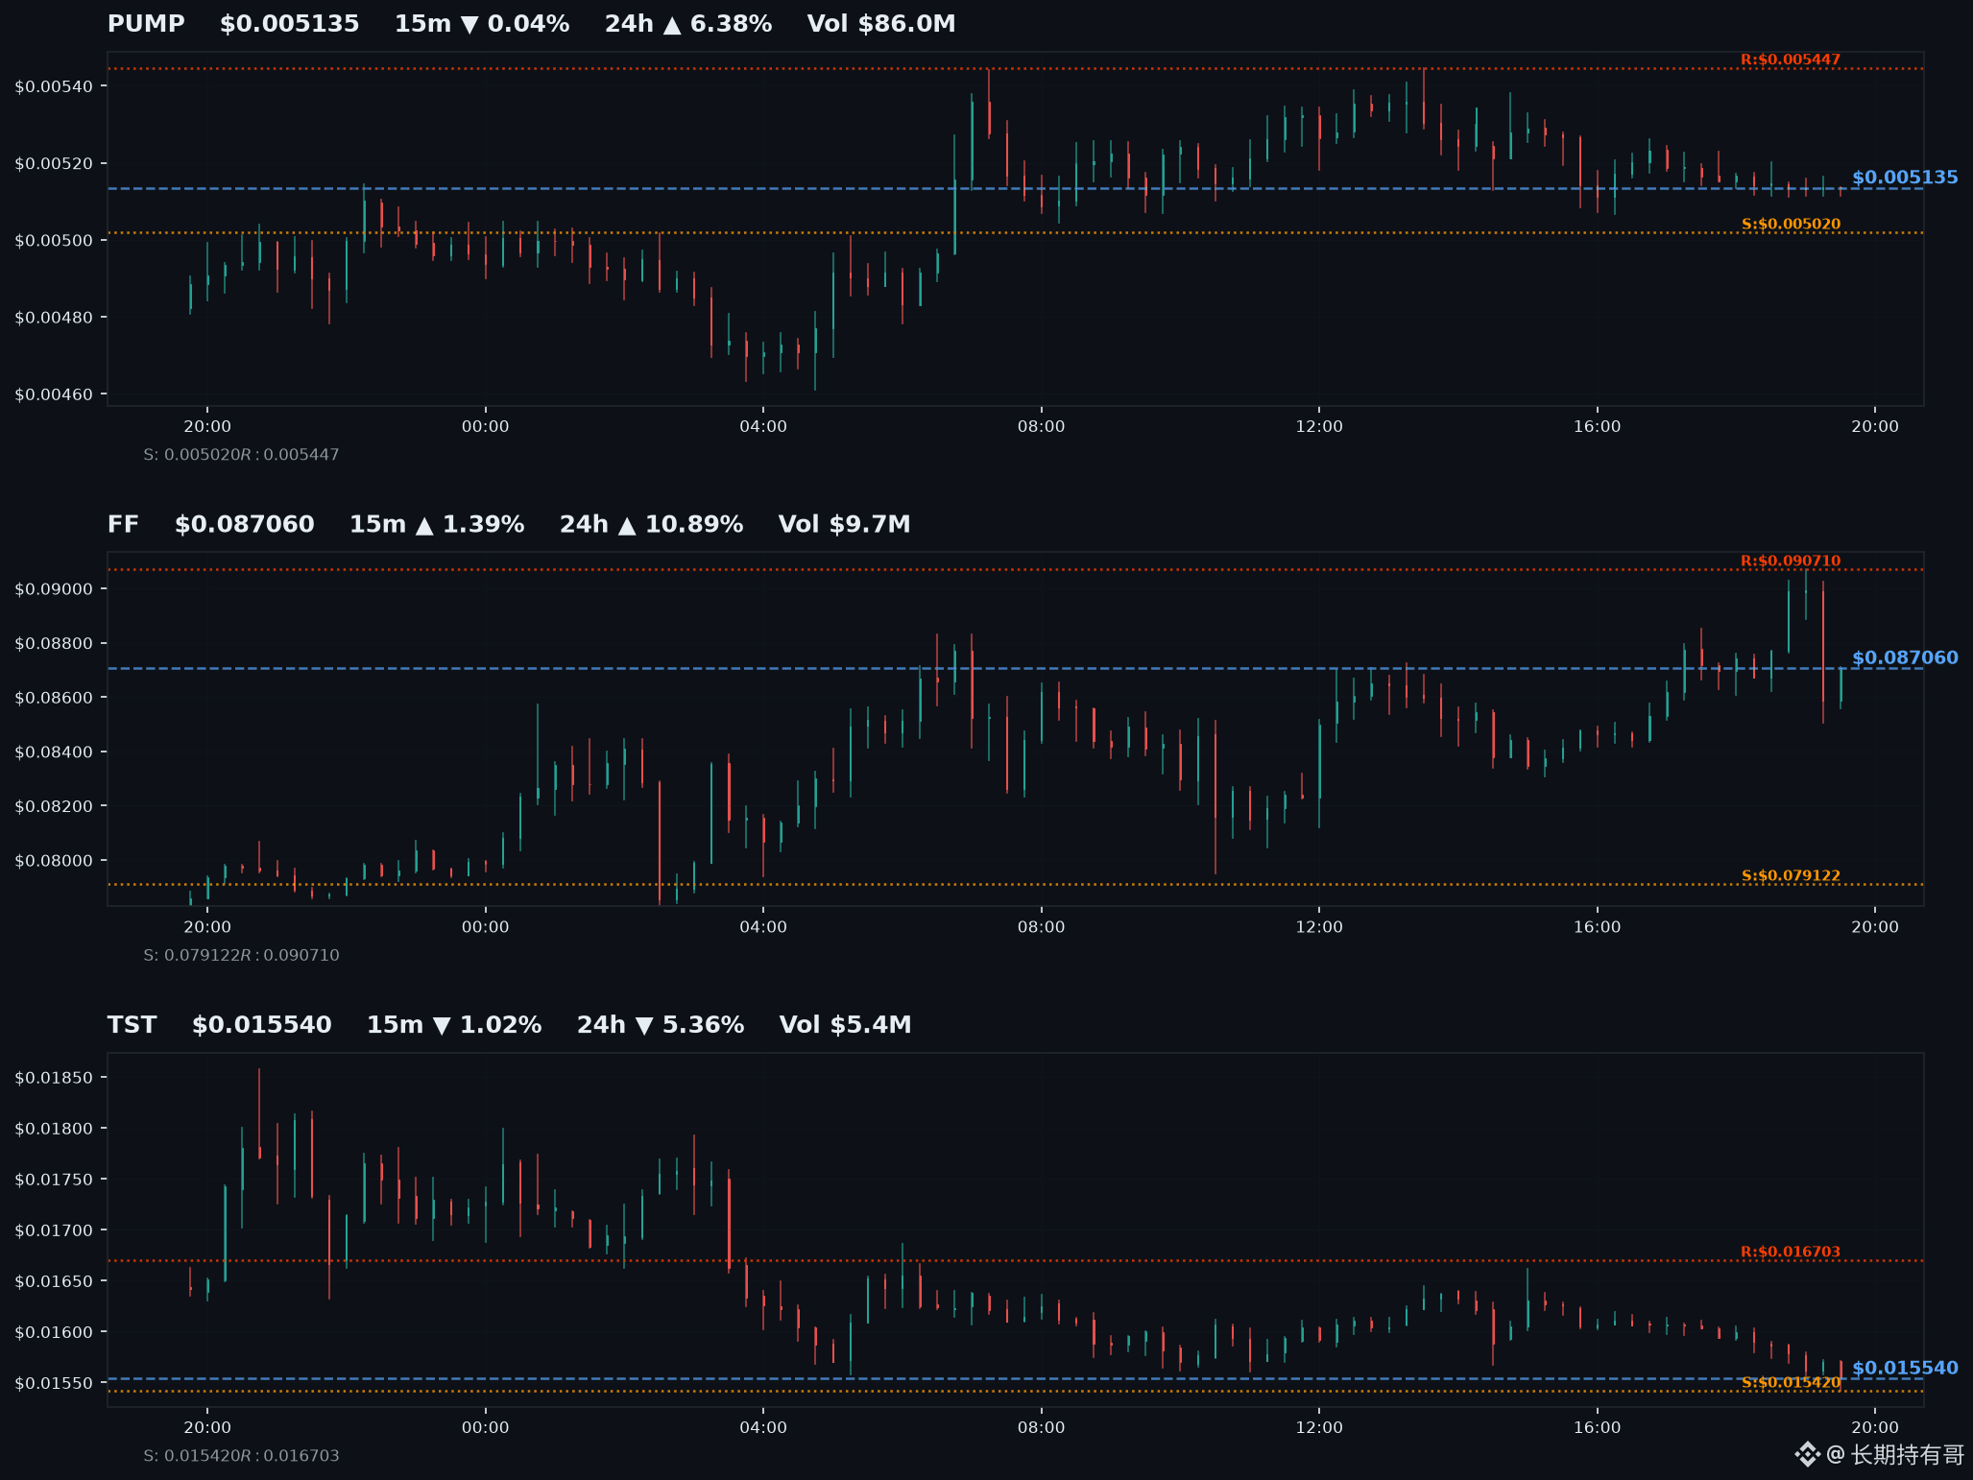Click the $0.015540 price in the TST title

click(262, 1025)
